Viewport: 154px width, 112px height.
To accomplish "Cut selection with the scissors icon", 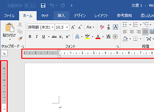I will [x=20, y=25].
